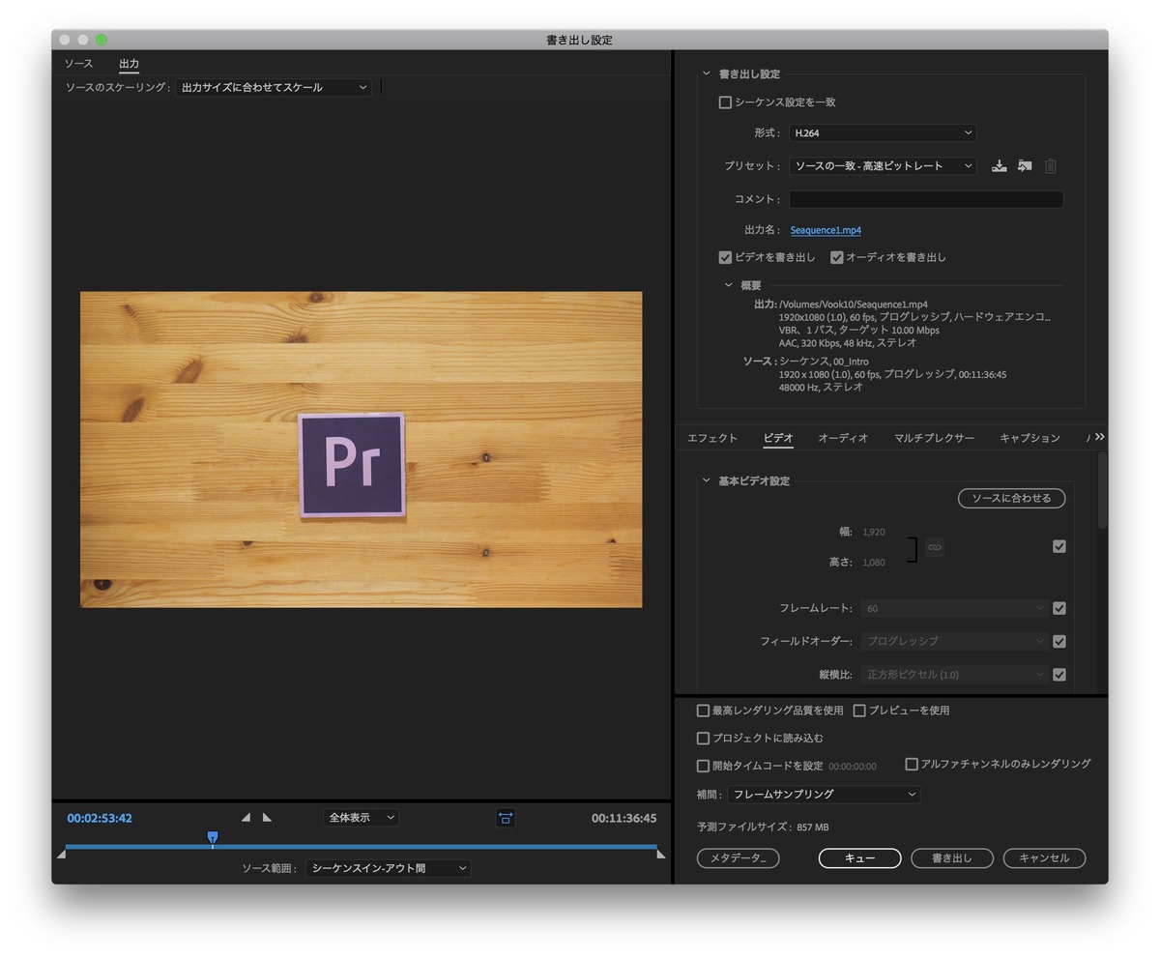Toggle the width/height match-source checkbox
Image resolution: width=1160 pixels, height=958 pixels.
pyautogui.click(x=1059, y=546)
